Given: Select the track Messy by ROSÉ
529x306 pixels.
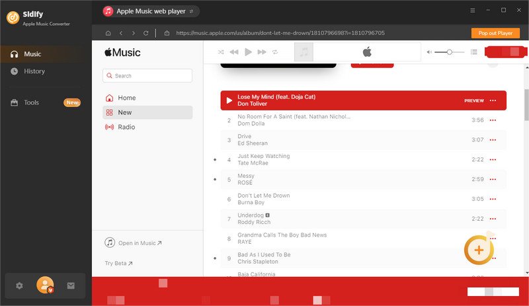Looking at the screenshot, I should 363,179.
